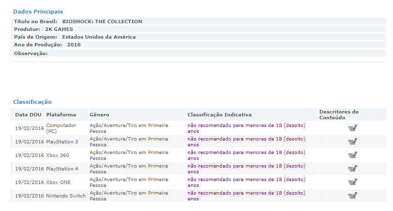Open content descriptors for Nintendo Switch row
The height and width of the screenshot is (211, 393).
click(352, 196)
